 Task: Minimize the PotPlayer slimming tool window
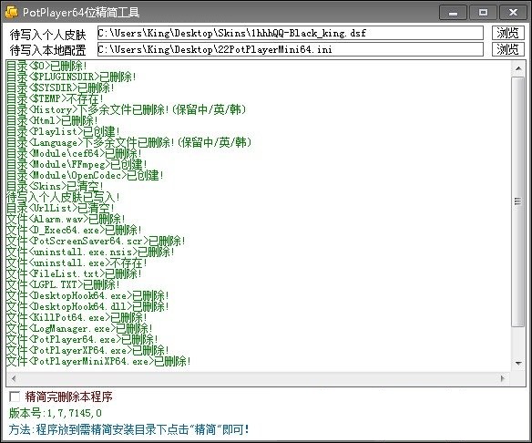coord(453,13)
